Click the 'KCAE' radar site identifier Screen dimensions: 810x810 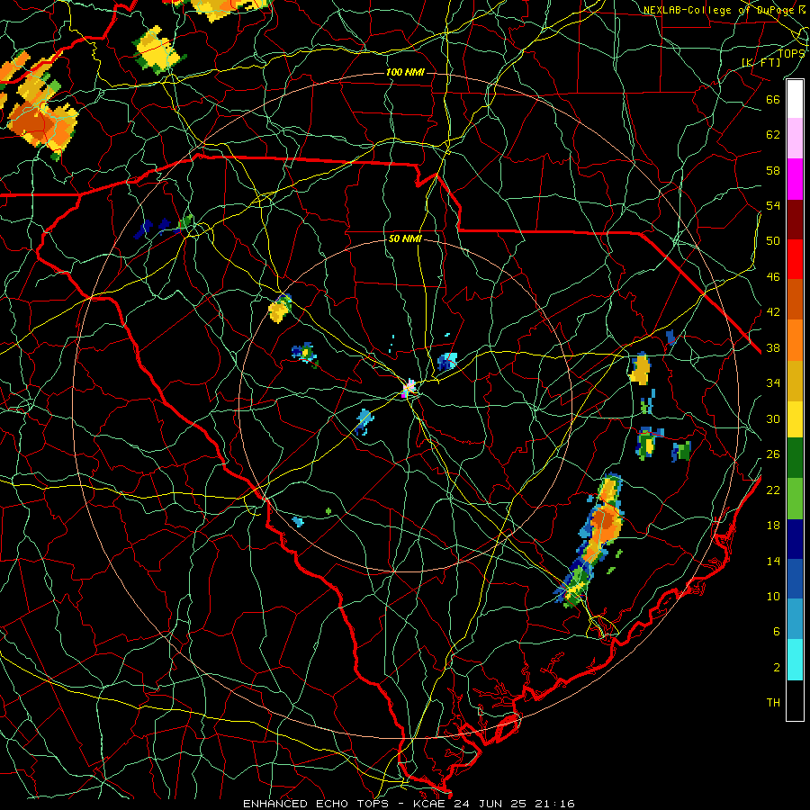[428, 804]
